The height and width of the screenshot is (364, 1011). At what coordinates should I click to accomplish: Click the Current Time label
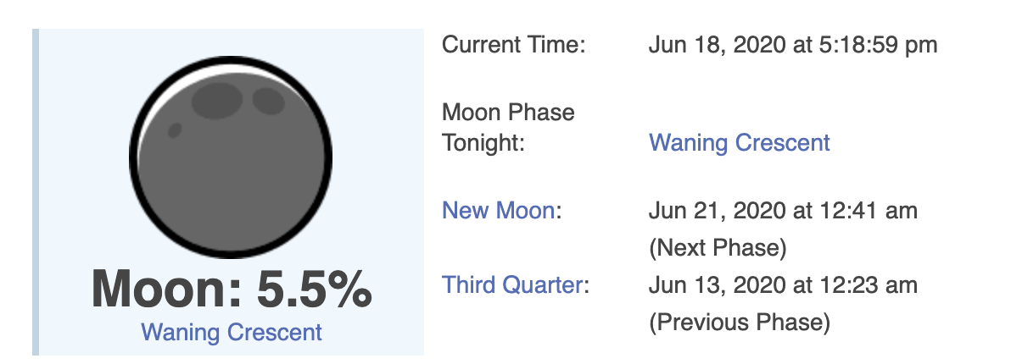514,44
